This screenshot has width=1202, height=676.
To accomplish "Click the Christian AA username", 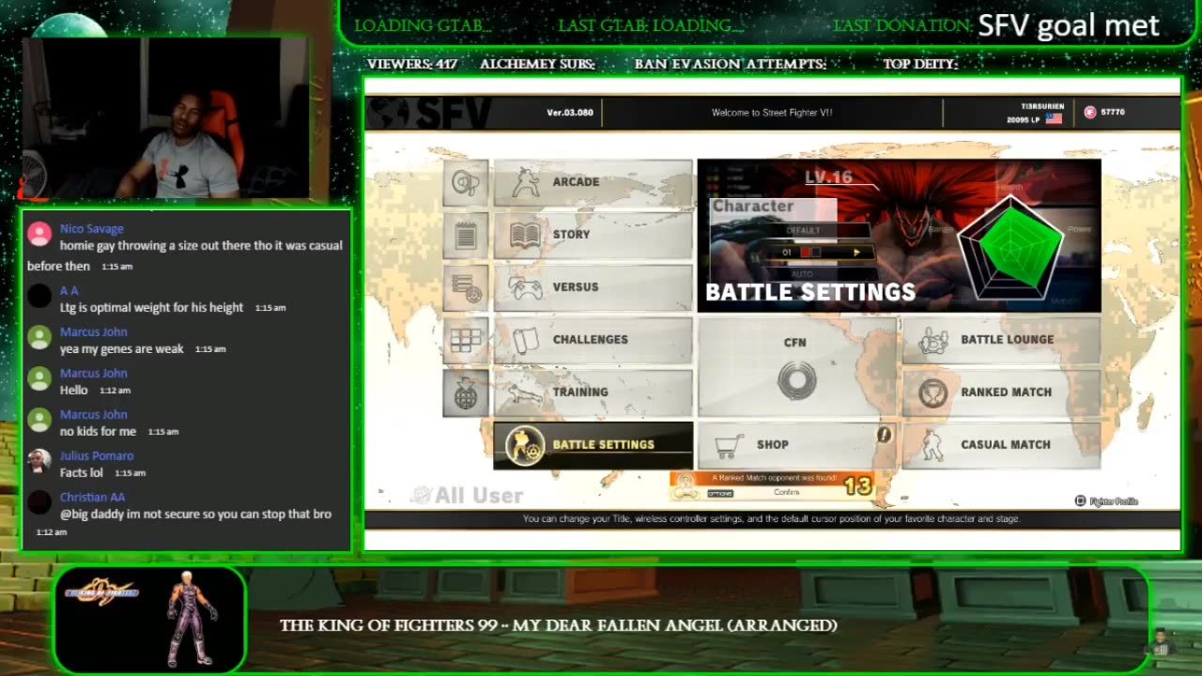I will (92, 497).
